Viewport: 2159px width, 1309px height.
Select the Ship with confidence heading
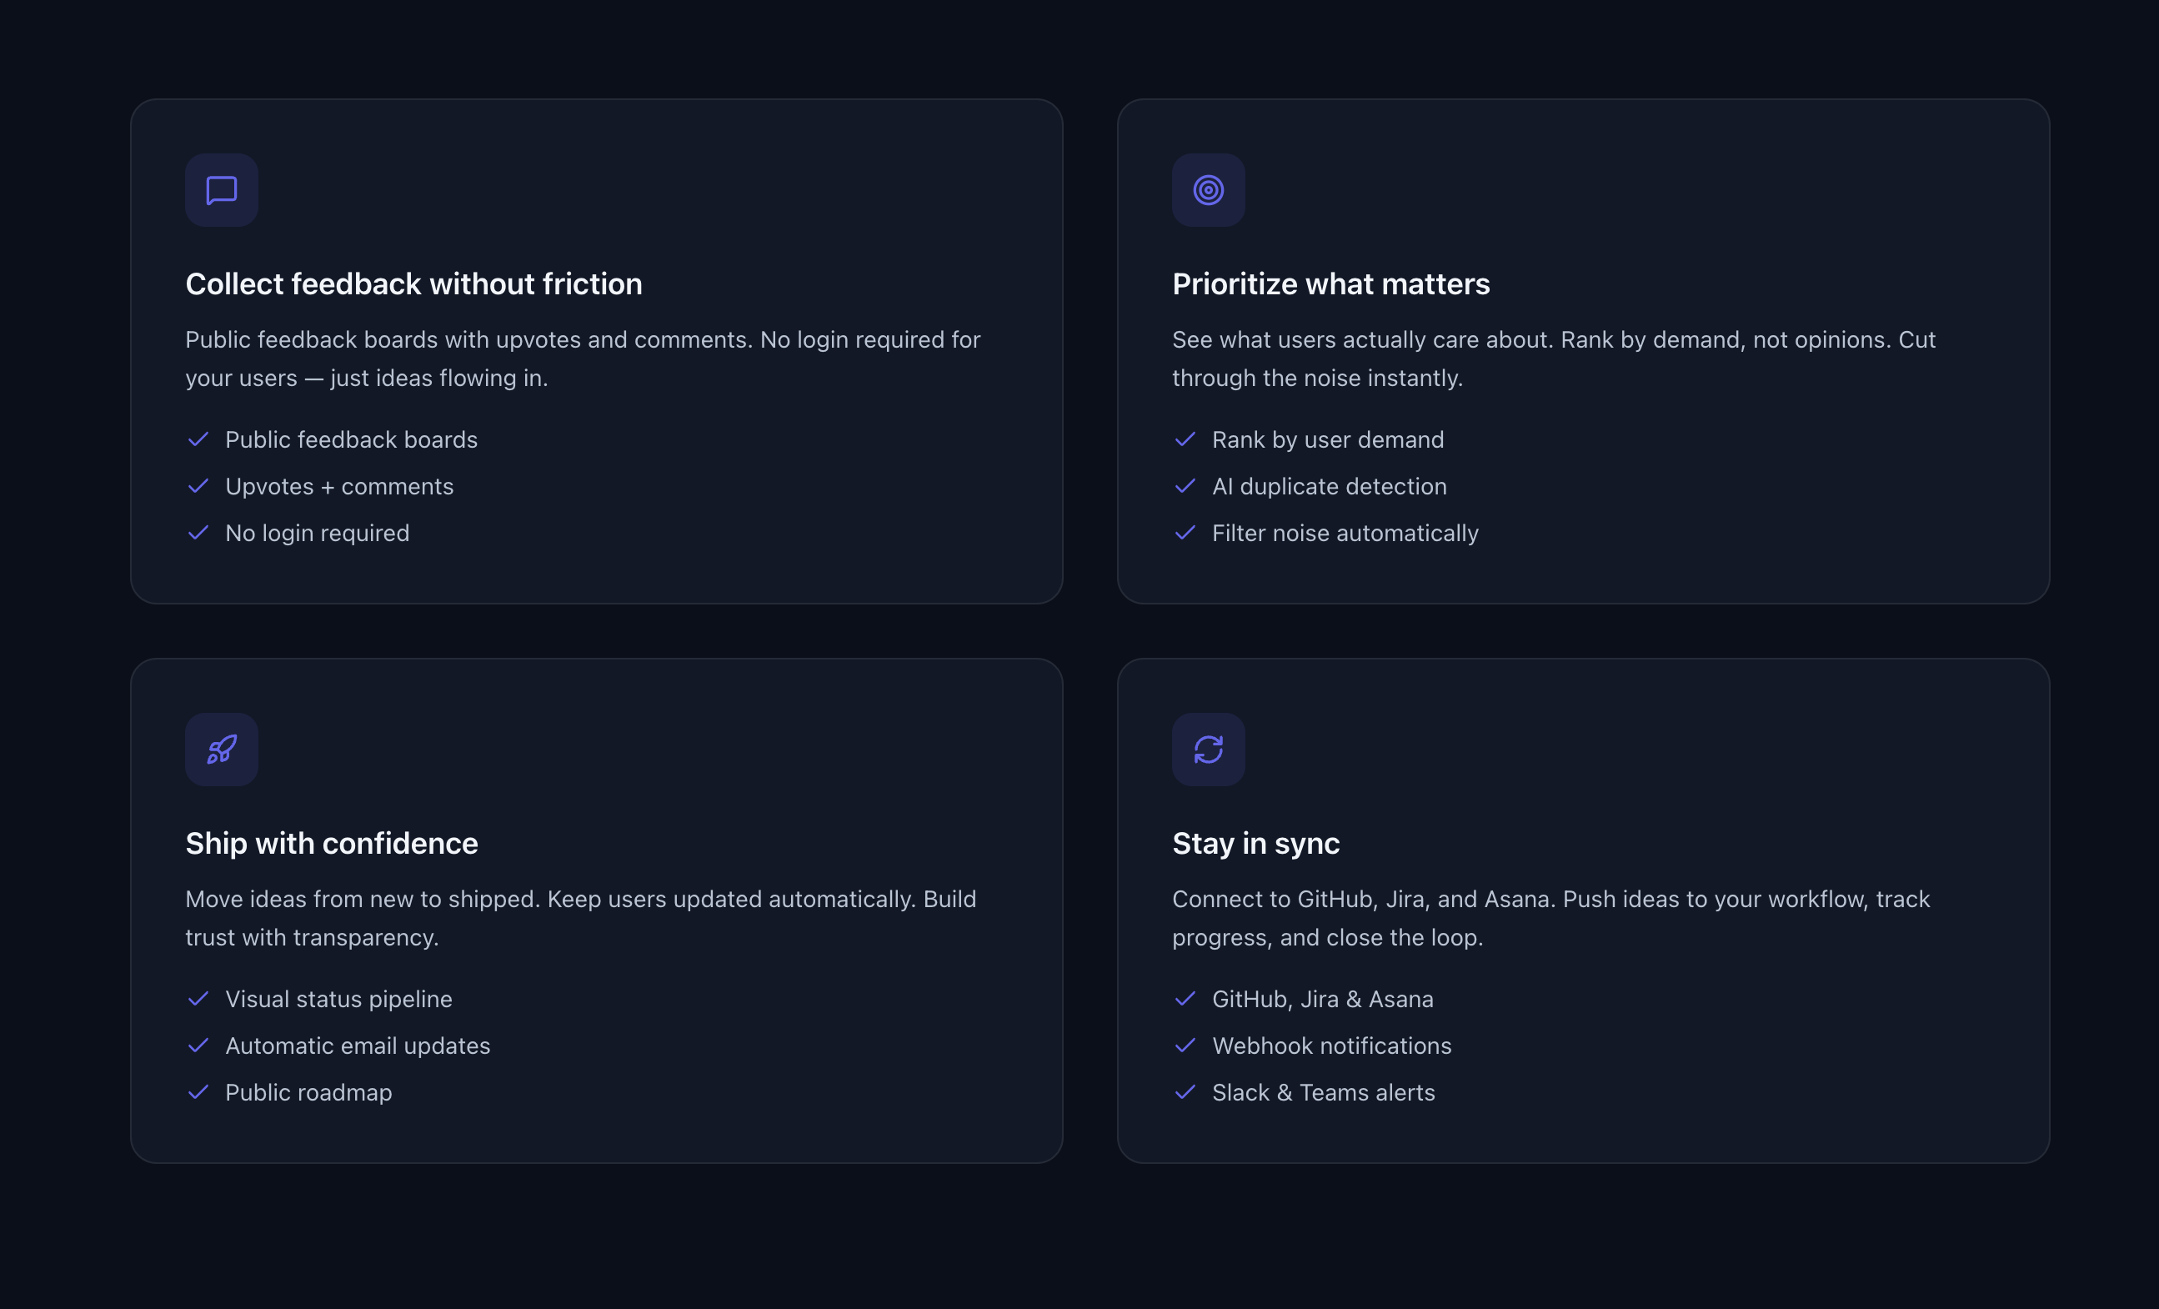click(x=331, y=843)
